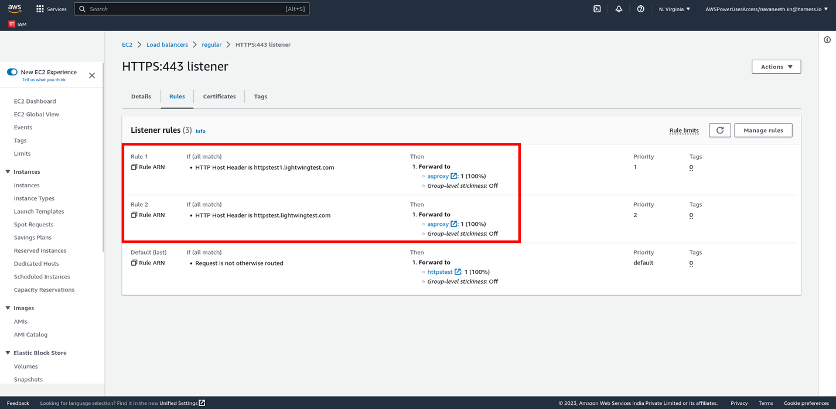
Task: Open the Actions dropdown
Action: tap(776, 67)
